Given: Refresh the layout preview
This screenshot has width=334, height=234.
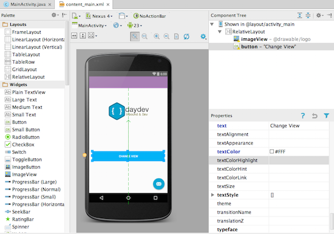Looking at the screenshot, I should point(186,36).
